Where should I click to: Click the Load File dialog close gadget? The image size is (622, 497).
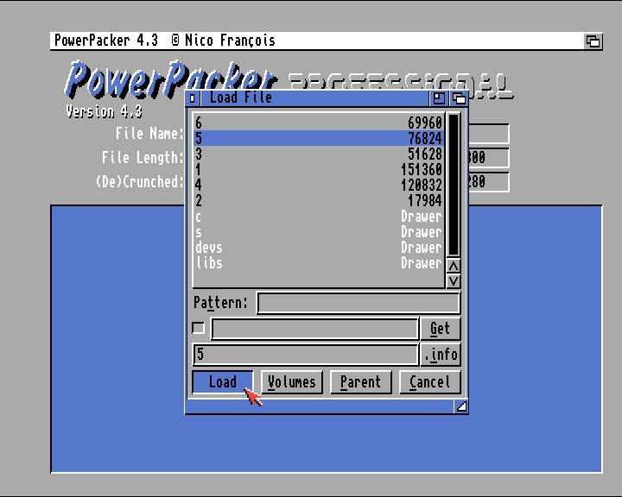tap(192, 98)
